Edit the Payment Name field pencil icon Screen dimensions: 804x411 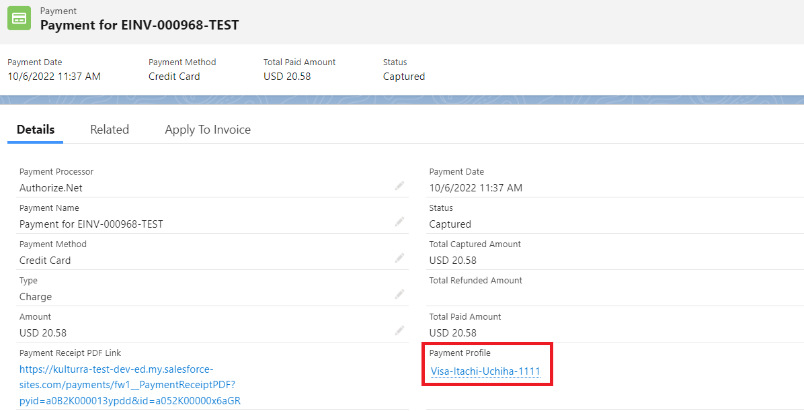(x=399, y=222)
